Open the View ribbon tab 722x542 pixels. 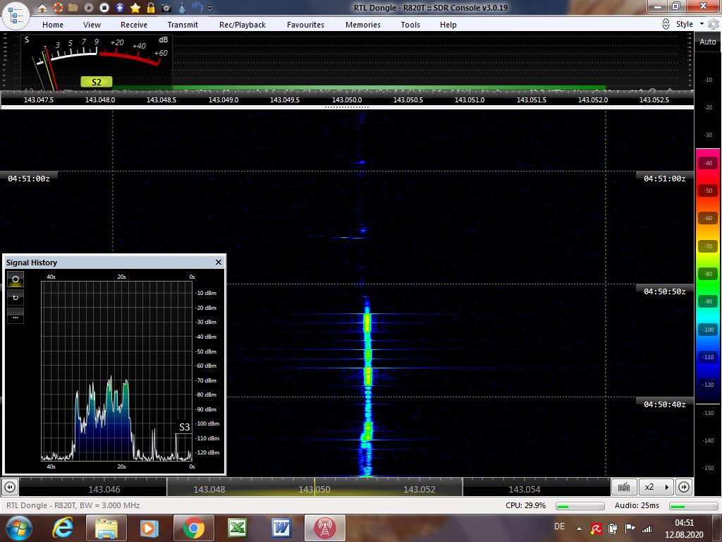[92, 25]
